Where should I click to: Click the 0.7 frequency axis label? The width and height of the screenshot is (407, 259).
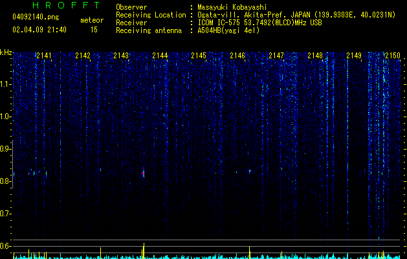pyautogui.click(x=5, y=214)
